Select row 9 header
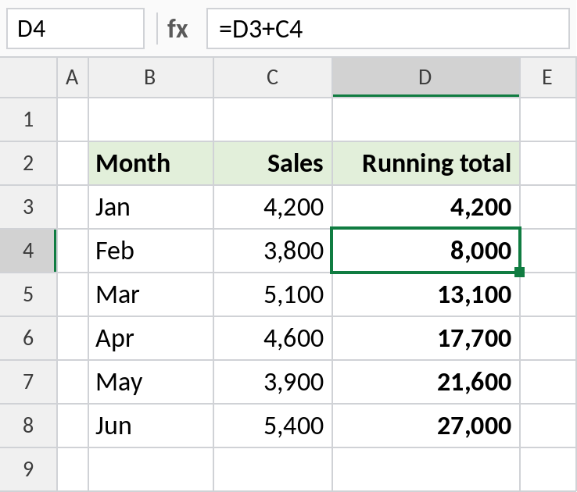Screen dimensions: 577x492 (x=28, y=469)
